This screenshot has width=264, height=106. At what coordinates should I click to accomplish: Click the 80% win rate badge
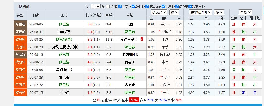click(134, 100)
